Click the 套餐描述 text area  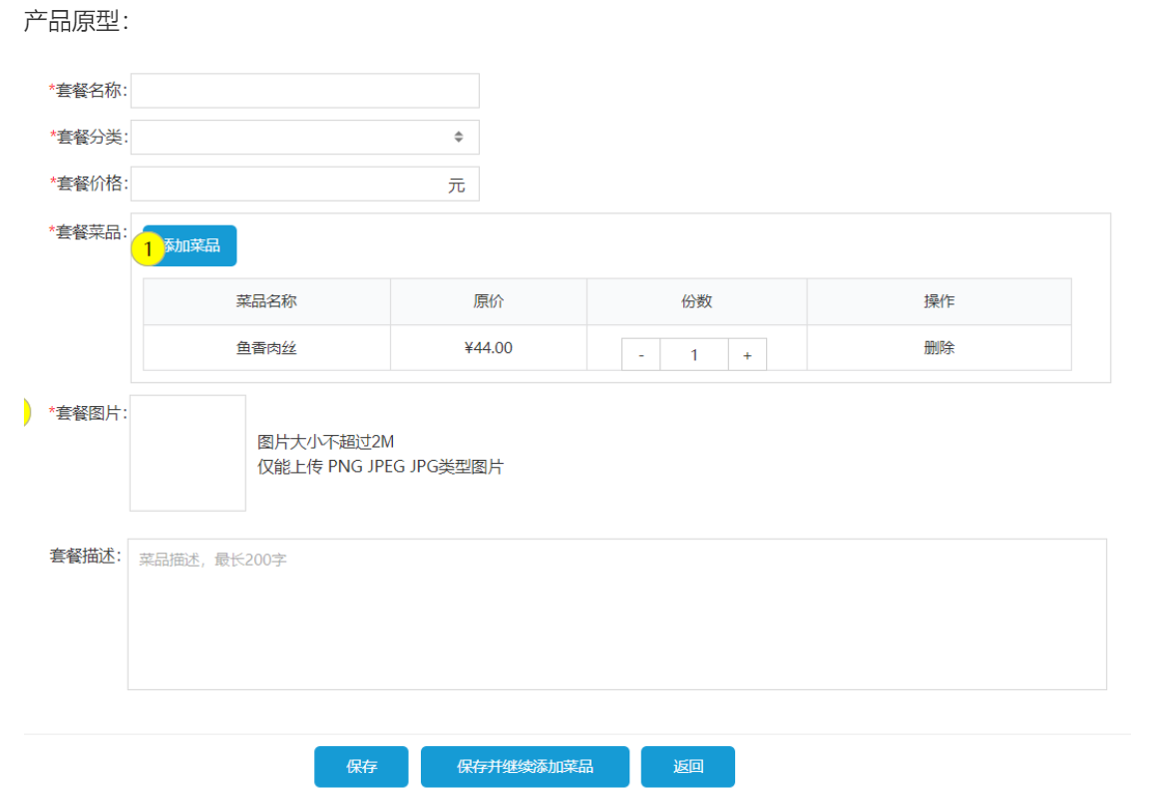(617, 614)
